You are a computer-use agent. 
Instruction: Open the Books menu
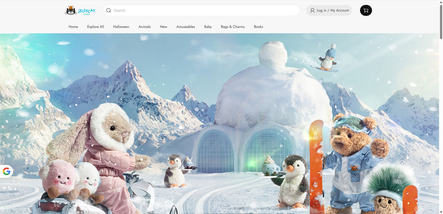(x=258, y=27)
